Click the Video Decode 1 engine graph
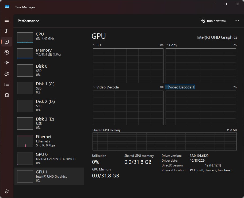 pyautogui.click(x=201, y=108)
